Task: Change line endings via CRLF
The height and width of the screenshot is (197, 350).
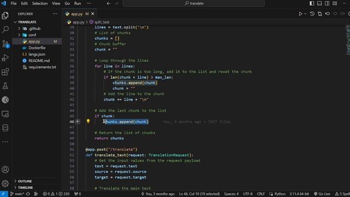Action: point(261,194)
